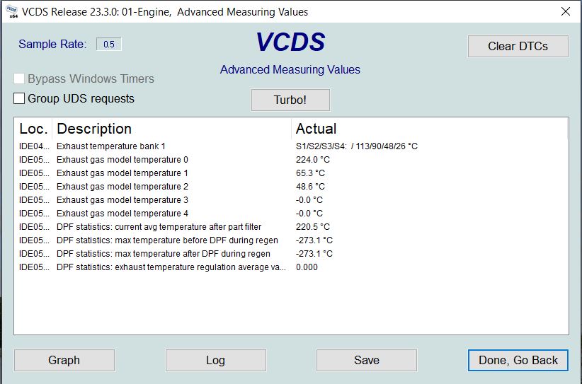
Task: Click the S1/S2/S3/S4 113/90/48/26 °C value
Action: [357, 146]
